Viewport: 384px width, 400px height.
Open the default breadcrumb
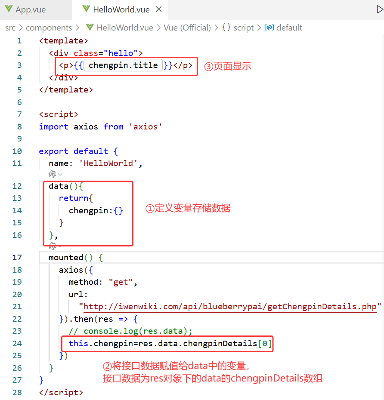[289, 28]
